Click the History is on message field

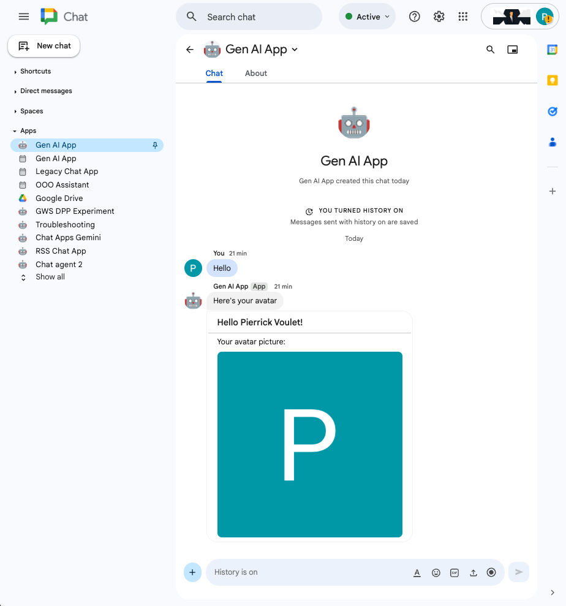[306, 572]
